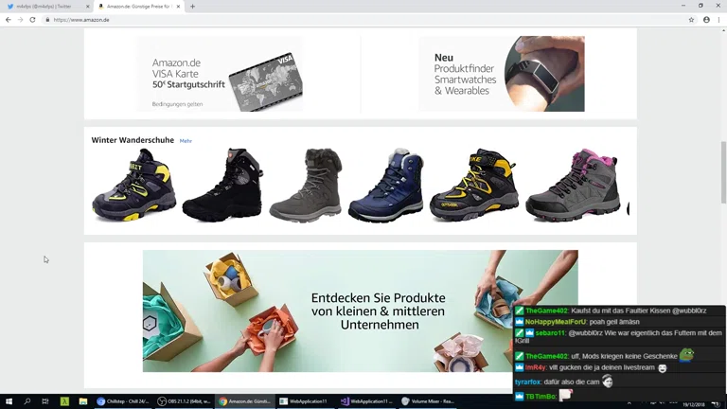
Task: Click the Bedingungen gelten text
Action: pyautogui.click(x=177, y=104)
